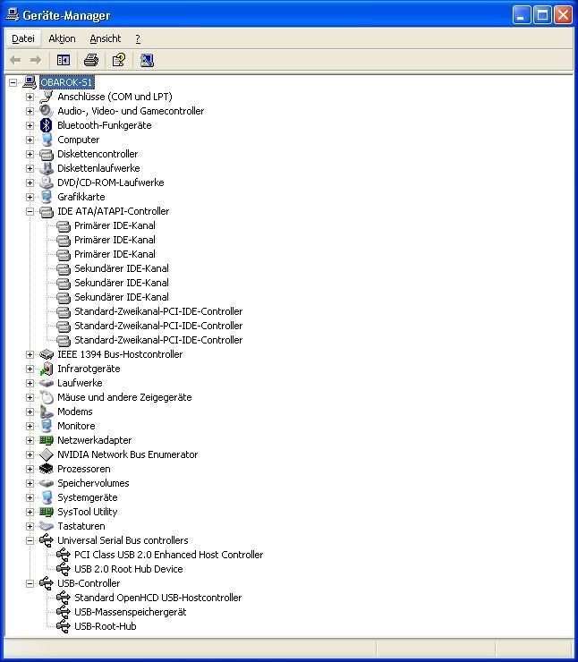The width and height of the screenshot is (578, 662).
Task: Open the Properties toolbar icon
Action: pos(119,60)
